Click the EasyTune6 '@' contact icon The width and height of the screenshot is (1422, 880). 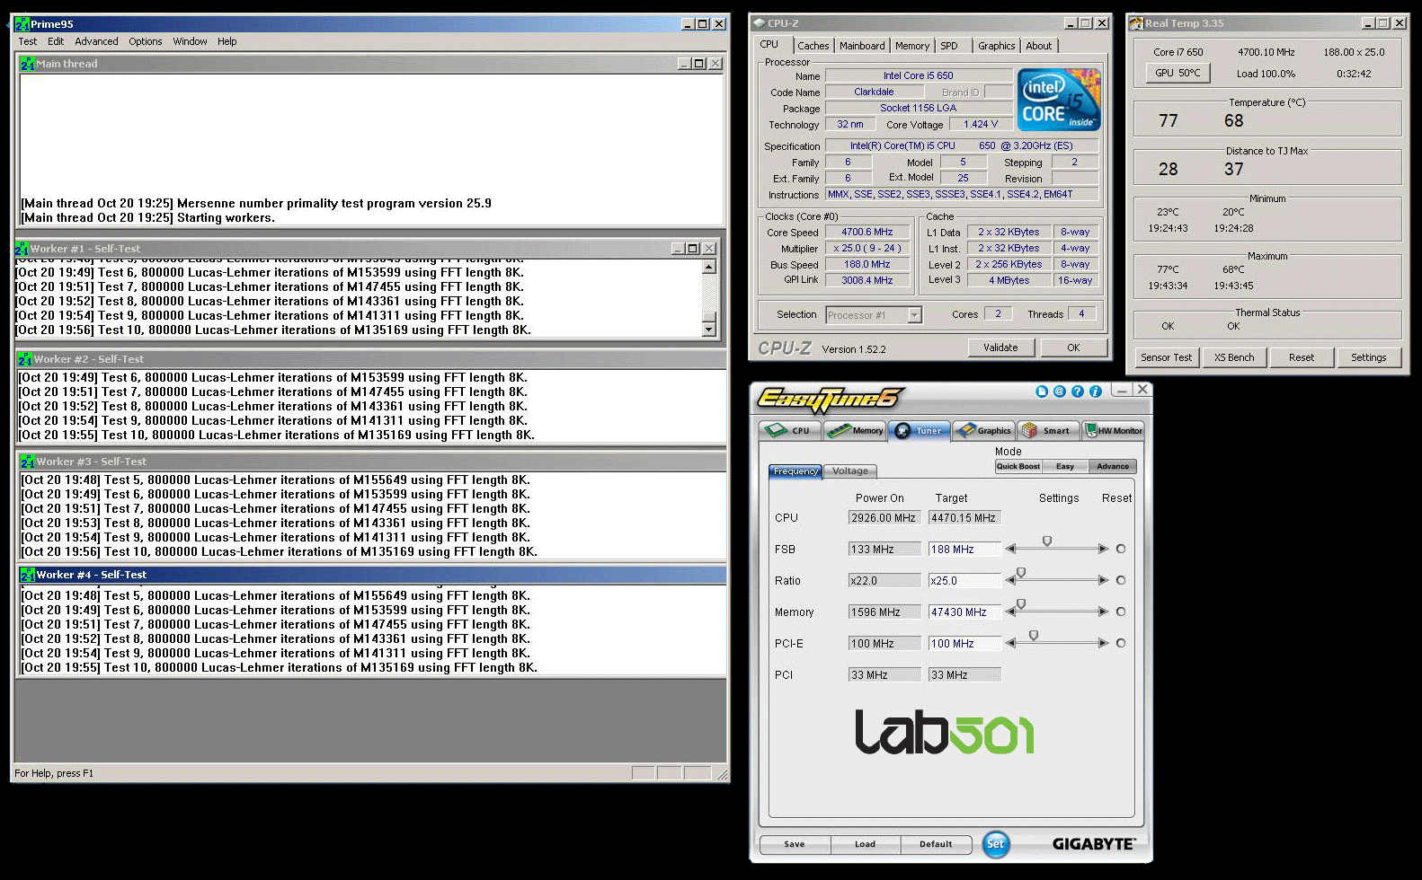tap(1060, 392)
